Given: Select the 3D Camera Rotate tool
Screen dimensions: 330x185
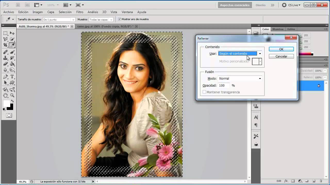Looking at the screenshot, I should coord(12,89).
